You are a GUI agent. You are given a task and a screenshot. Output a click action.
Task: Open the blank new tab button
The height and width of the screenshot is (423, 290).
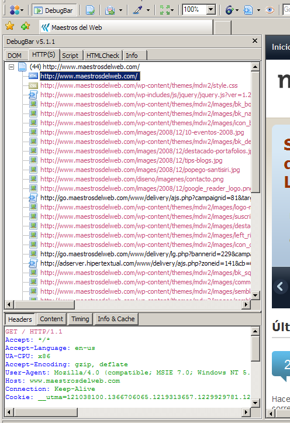coord(222,27)
